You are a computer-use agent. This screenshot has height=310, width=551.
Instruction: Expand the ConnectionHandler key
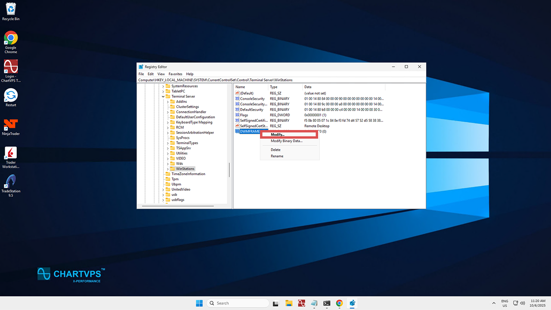pos(168,112)
